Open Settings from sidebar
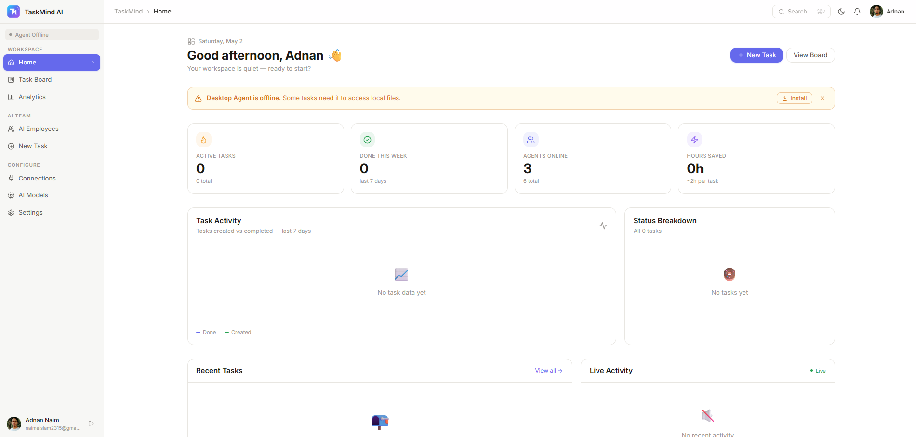916x437 pixels. (52, 213)
